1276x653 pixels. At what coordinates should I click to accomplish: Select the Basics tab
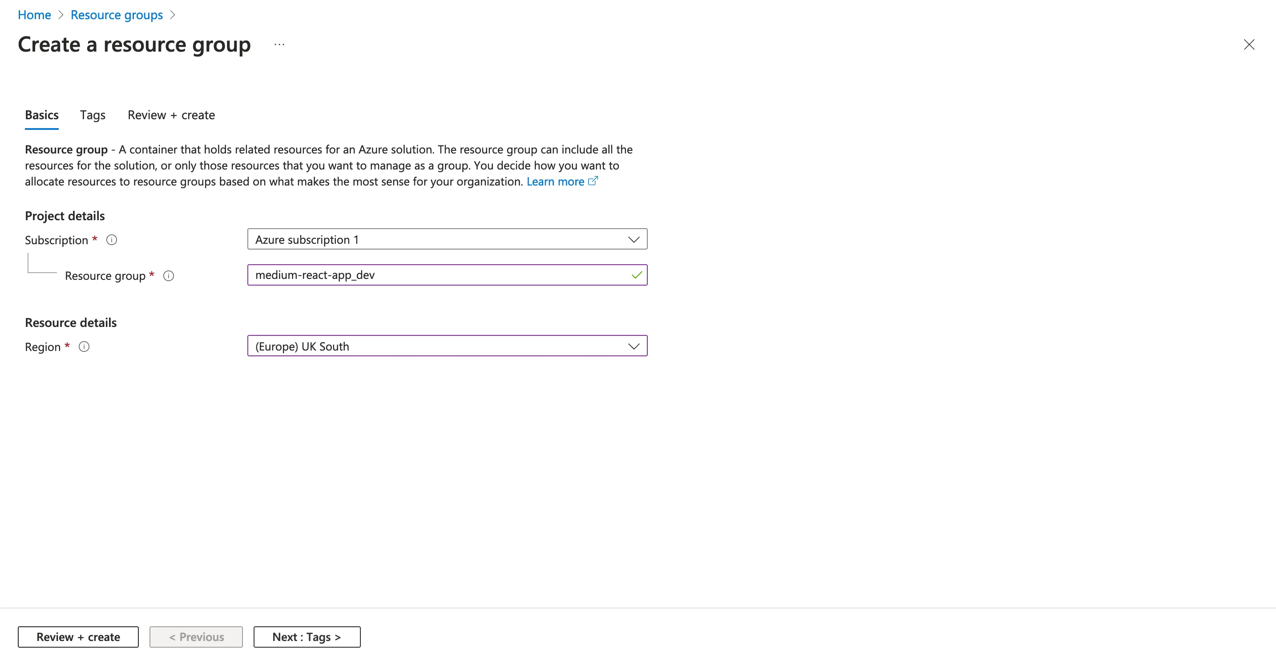click(42, 115)
